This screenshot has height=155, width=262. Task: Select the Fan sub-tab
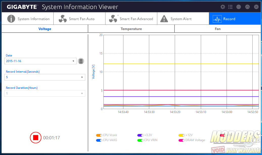[217, 29]
